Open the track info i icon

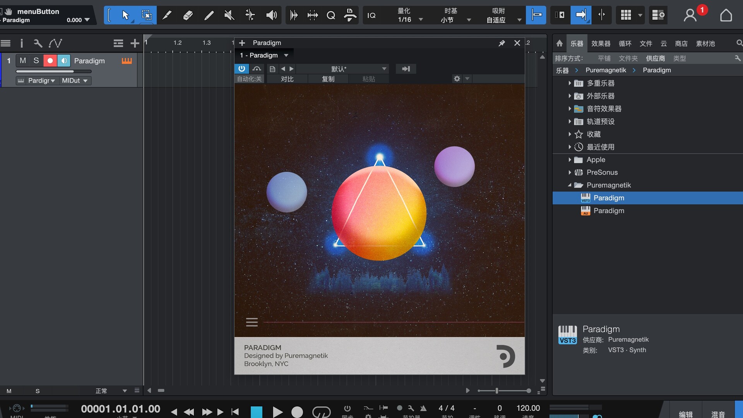tap(22, 43)
